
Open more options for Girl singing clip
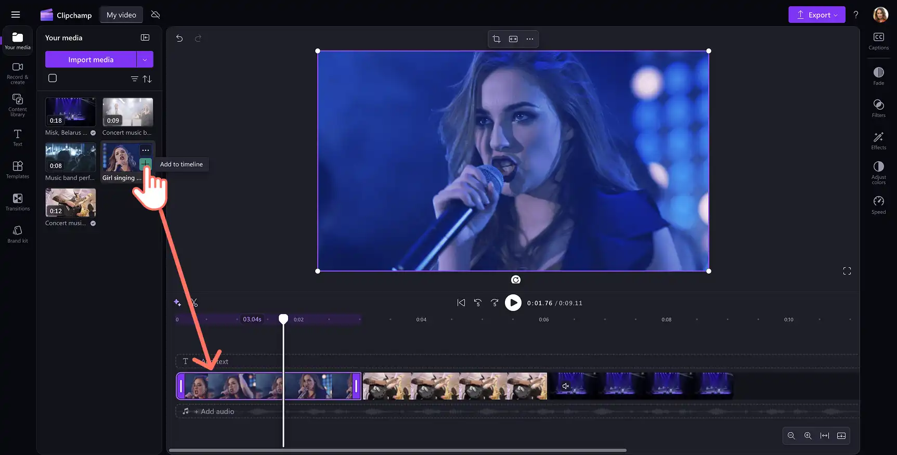click(x=146, y=150)
